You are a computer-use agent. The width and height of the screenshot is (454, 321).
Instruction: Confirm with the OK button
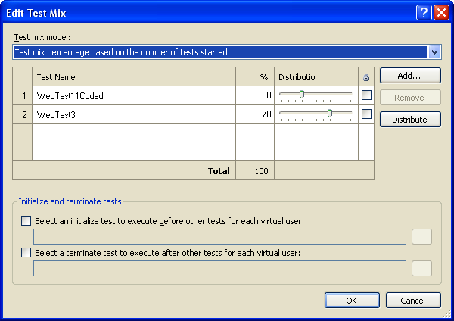coord(352,301)
